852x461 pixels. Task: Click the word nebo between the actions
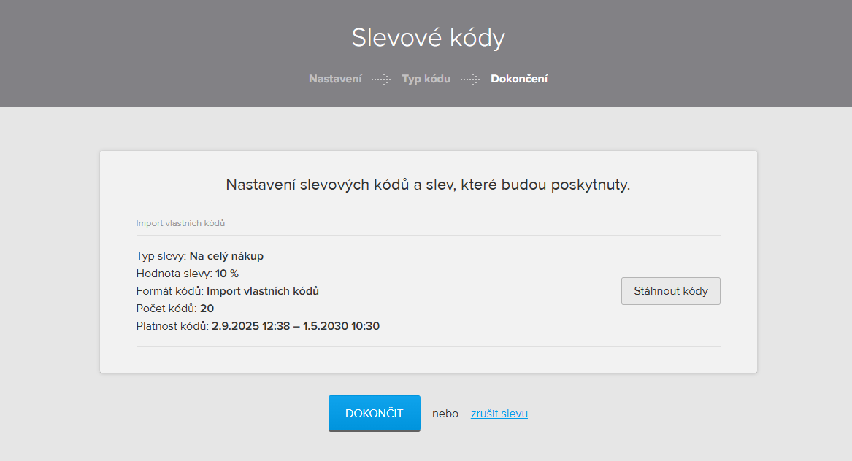point(445,413)
